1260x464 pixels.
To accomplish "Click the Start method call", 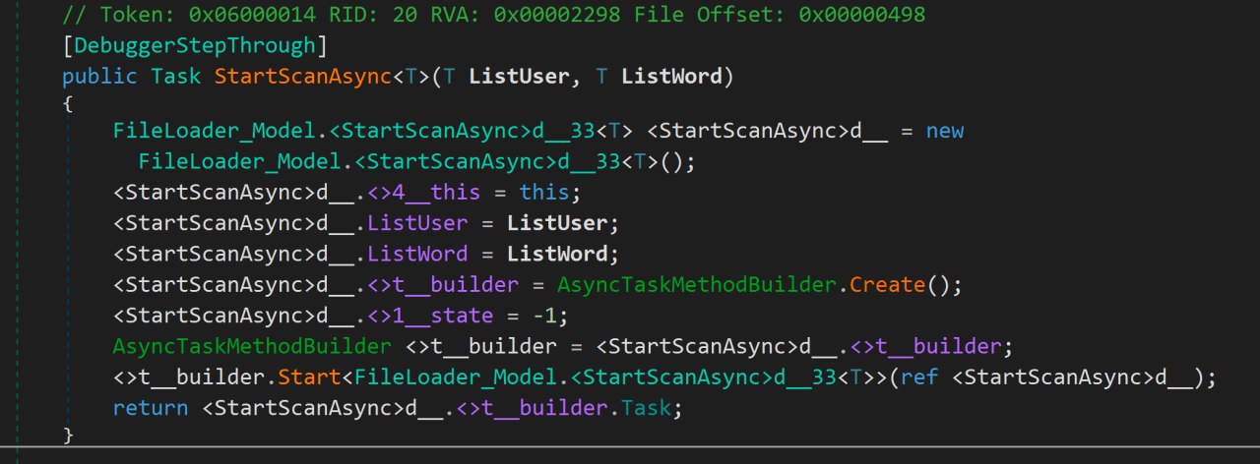I will click(x=308, y=377).
